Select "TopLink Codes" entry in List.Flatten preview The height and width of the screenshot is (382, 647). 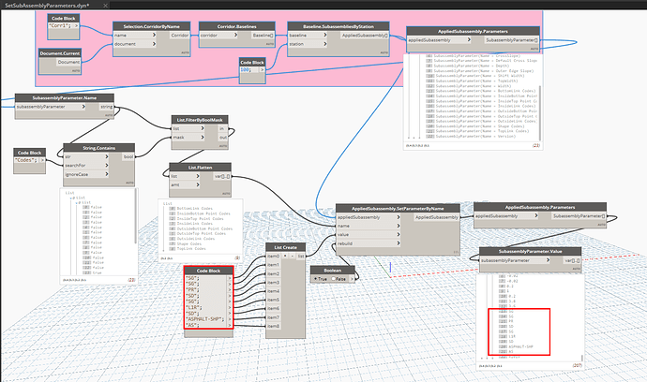pos(191,248)
